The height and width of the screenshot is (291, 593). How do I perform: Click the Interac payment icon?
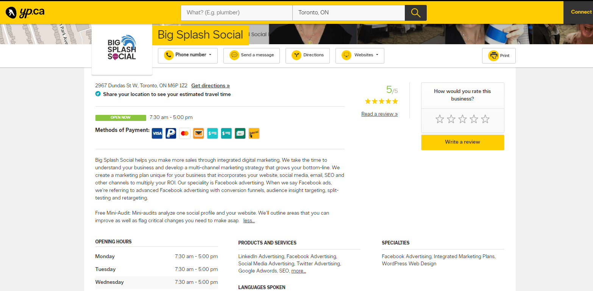coord(254,133)
